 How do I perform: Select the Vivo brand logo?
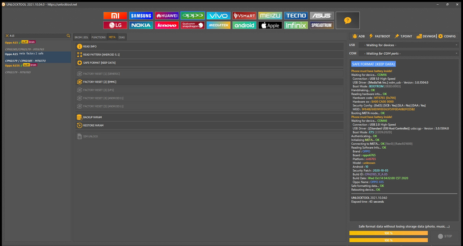(218, 16)
